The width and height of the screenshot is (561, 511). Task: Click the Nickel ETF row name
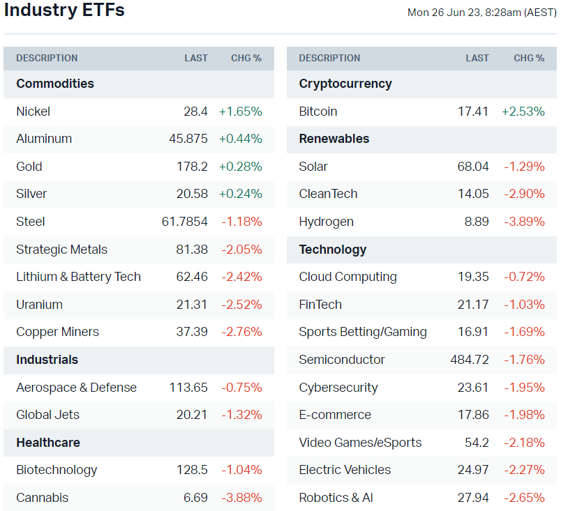pos(33,112)
